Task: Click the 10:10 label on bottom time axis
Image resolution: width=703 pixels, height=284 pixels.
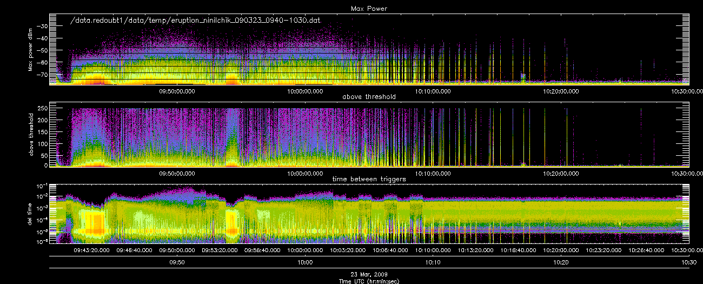Action: pyautogui.click(x=433, y=262)
